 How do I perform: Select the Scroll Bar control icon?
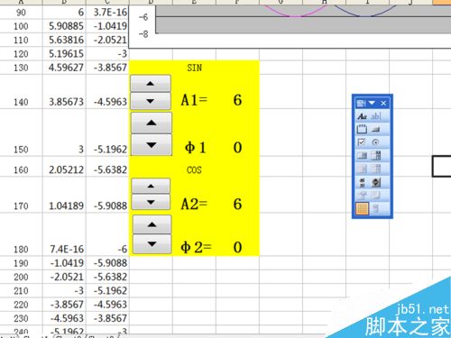click(x=362, y=182)
